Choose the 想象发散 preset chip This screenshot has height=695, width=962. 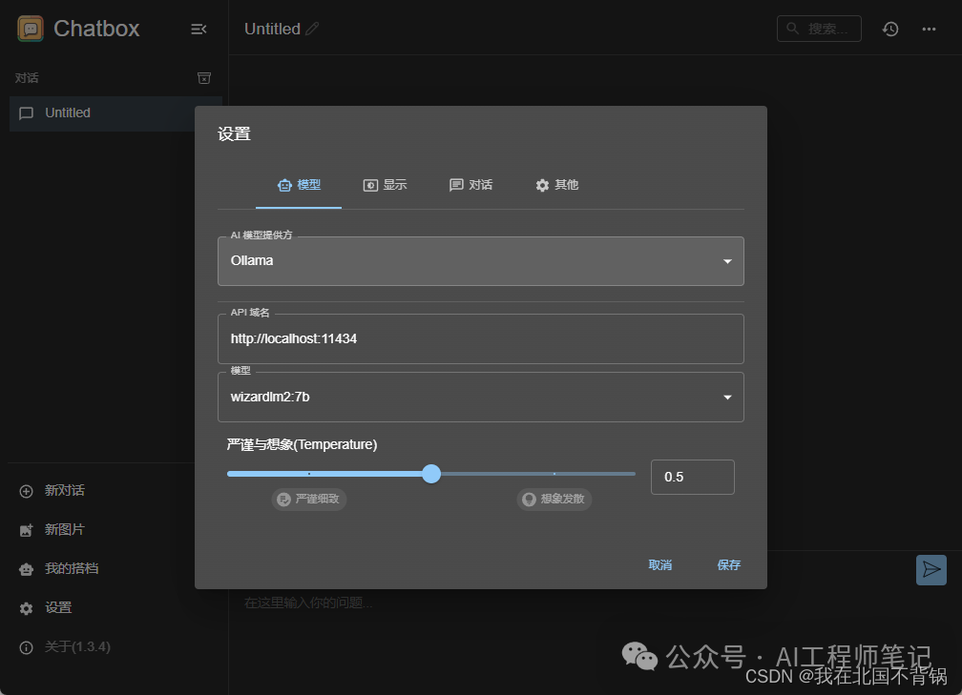pos(554,499)
